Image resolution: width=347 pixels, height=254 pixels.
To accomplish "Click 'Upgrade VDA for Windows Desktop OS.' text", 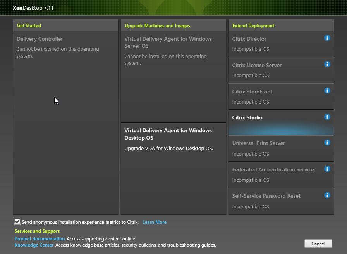I will pos(168,149).
